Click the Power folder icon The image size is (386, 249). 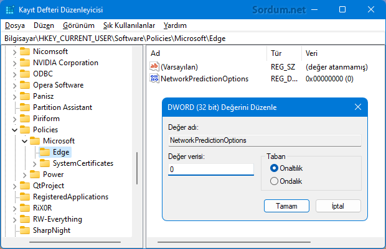35,174
